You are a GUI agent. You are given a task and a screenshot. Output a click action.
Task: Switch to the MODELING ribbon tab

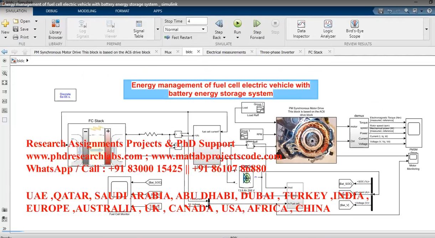tap(87, 11)
